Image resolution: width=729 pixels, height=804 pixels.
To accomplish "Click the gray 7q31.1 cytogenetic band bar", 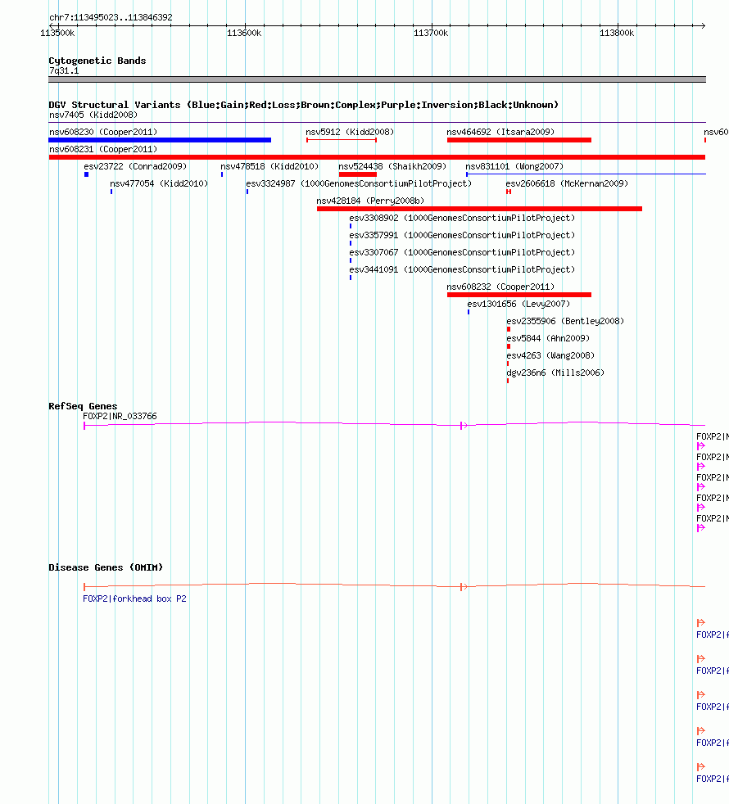I will (x=377, y=79).
